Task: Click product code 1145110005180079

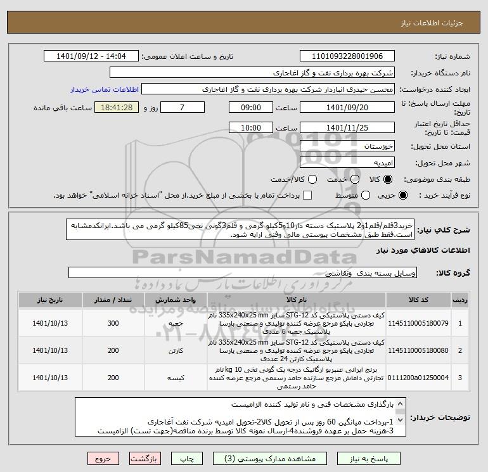Action: (418, 323)
